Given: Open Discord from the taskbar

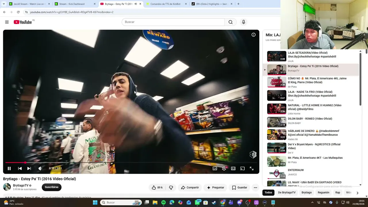Looking at the screenshot, I should click(x=239, y=202).
